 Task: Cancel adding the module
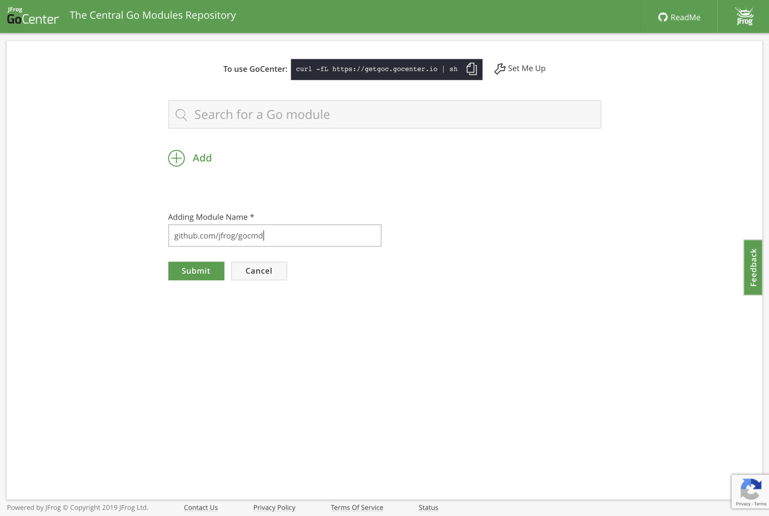coord(259,271)
